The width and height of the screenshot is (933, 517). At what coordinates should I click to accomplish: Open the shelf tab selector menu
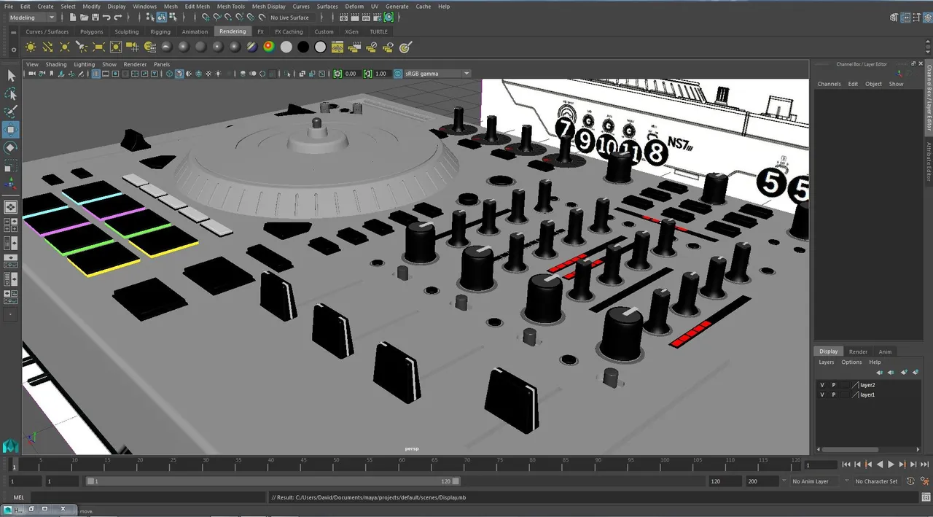[x=14, y=32]
